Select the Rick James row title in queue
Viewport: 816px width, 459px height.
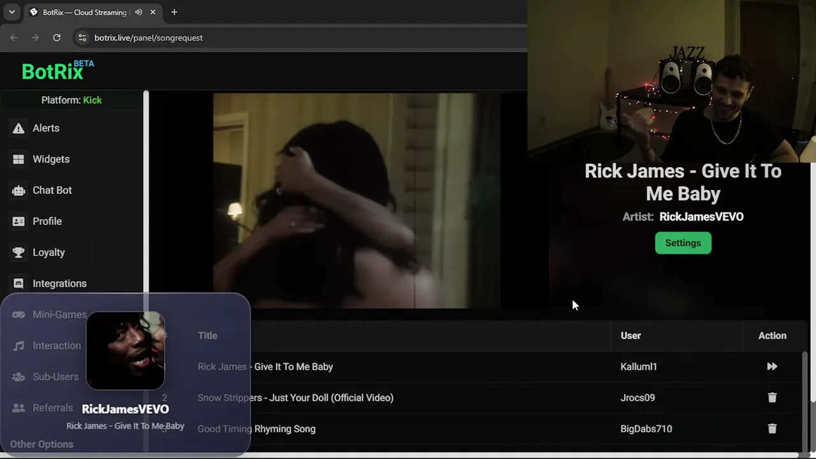(x=265, y=367)
